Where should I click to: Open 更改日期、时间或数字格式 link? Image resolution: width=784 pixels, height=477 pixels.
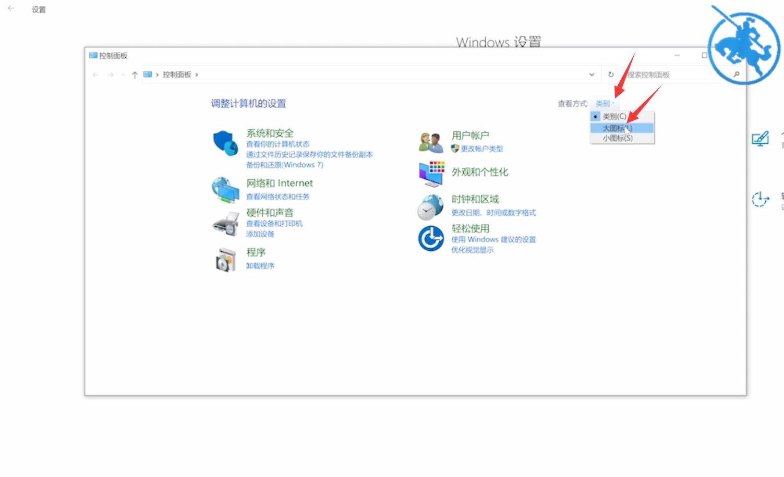pyautogui.click(x=493, y=213)
